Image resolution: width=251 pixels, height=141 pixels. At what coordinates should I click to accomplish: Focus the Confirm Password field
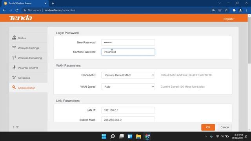(x=128, y=52)
